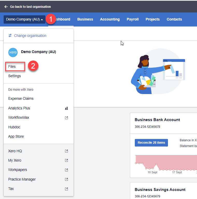
Task: Open the Business Savings Account heading
Action: (160, 189)
